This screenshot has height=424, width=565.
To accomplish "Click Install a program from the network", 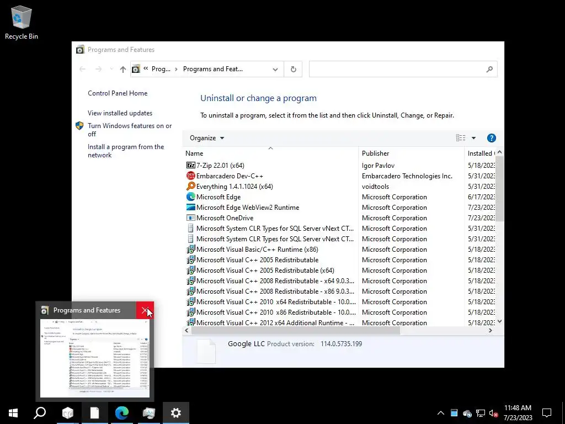I will 126,151.
